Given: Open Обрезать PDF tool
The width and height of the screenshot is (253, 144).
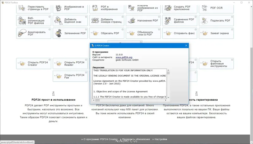Looking at the screenshot, I should [x=107, y=33].
